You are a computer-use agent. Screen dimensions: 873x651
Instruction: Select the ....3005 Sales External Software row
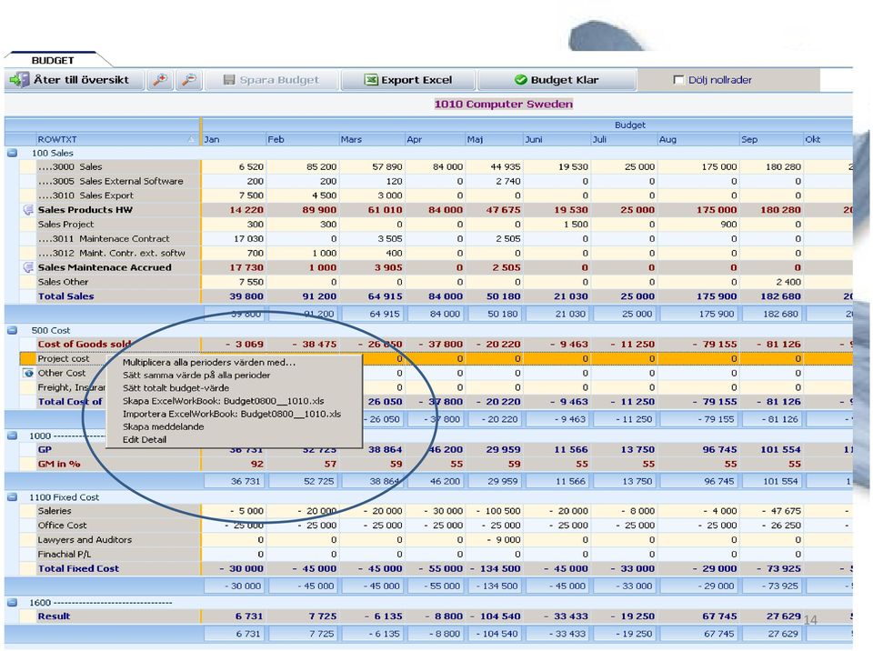tap(110, 181)
